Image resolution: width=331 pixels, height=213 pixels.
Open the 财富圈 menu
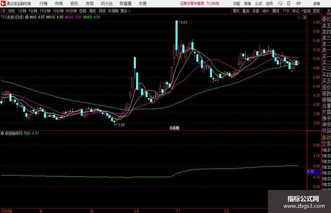coord(125,3)
